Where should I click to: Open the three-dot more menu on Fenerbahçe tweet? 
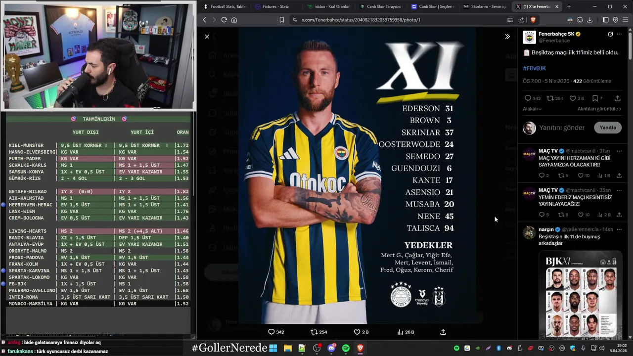click(x=619, y=34)
